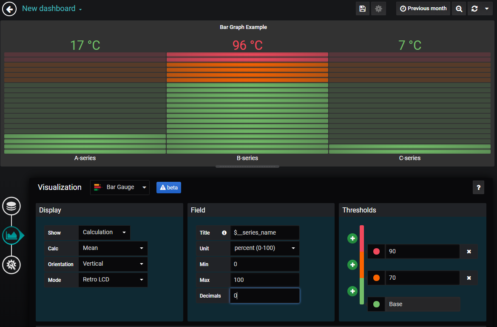
Task: Click the Field section header
Action: point(261,210)
